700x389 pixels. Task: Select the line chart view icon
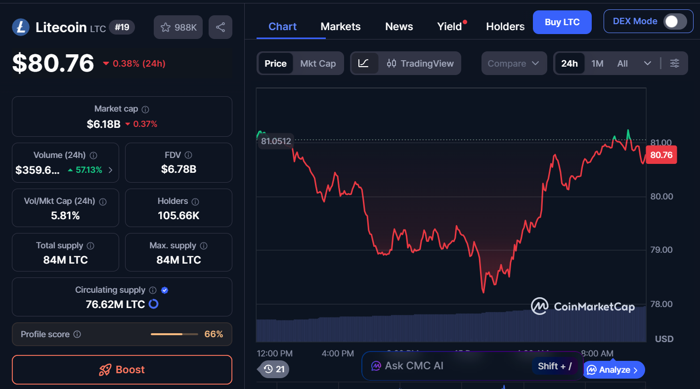click(x=364, y=63)
